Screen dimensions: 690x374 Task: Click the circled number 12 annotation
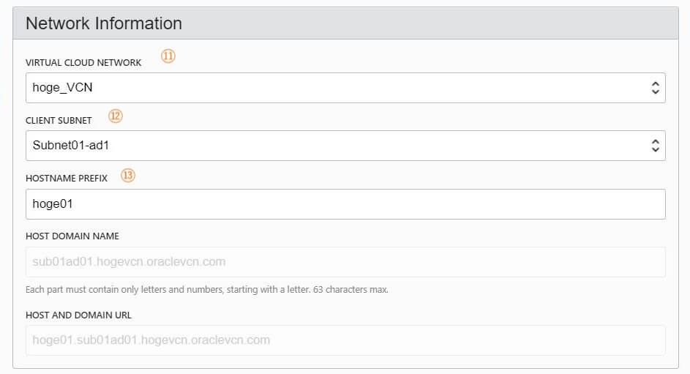[x=116, y=116]
